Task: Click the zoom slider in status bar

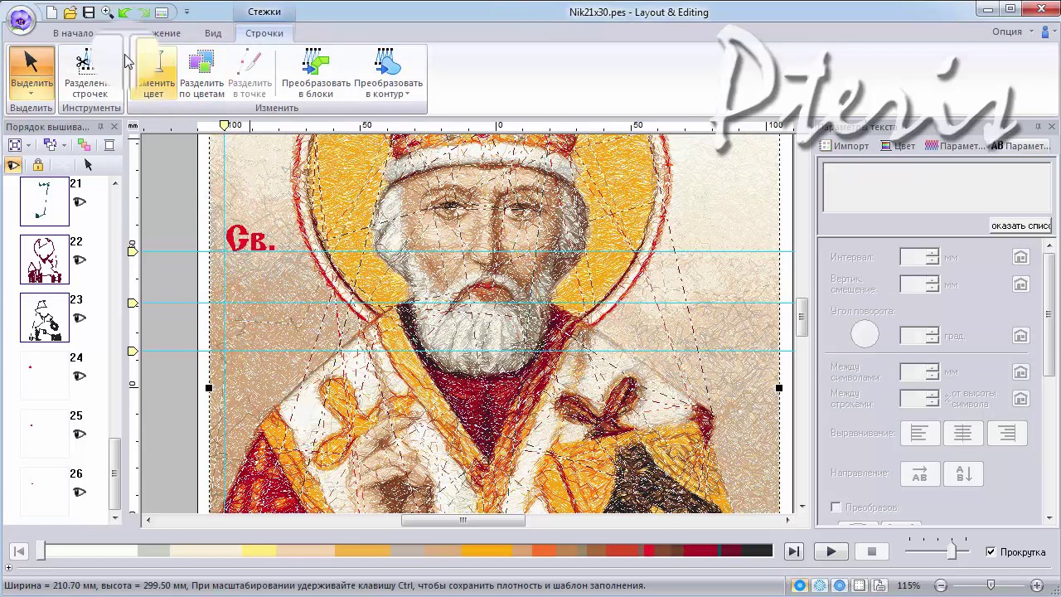Action: tap(991, 585)
